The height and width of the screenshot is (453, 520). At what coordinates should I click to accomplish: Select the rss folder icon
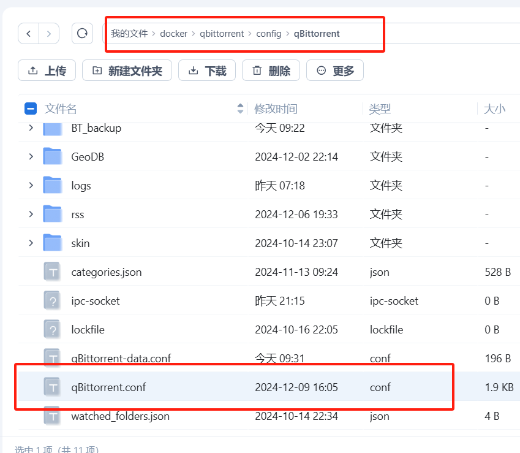click(x=53, y=214)
